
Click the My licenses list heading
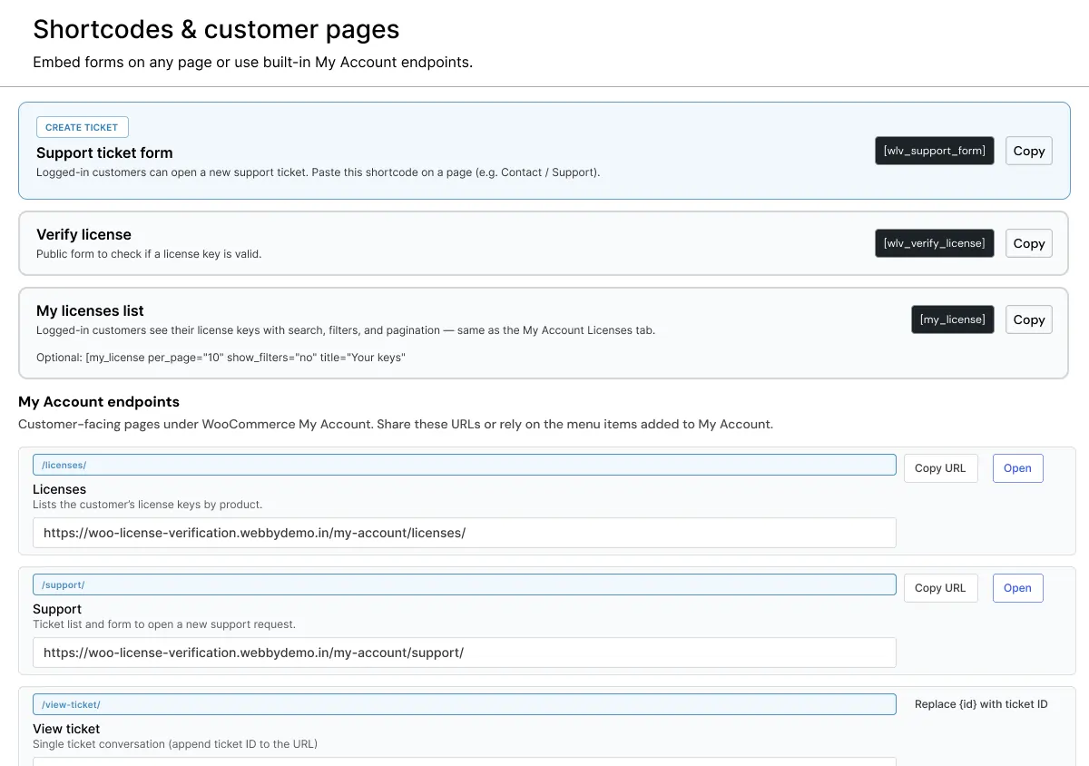[90, 310]
